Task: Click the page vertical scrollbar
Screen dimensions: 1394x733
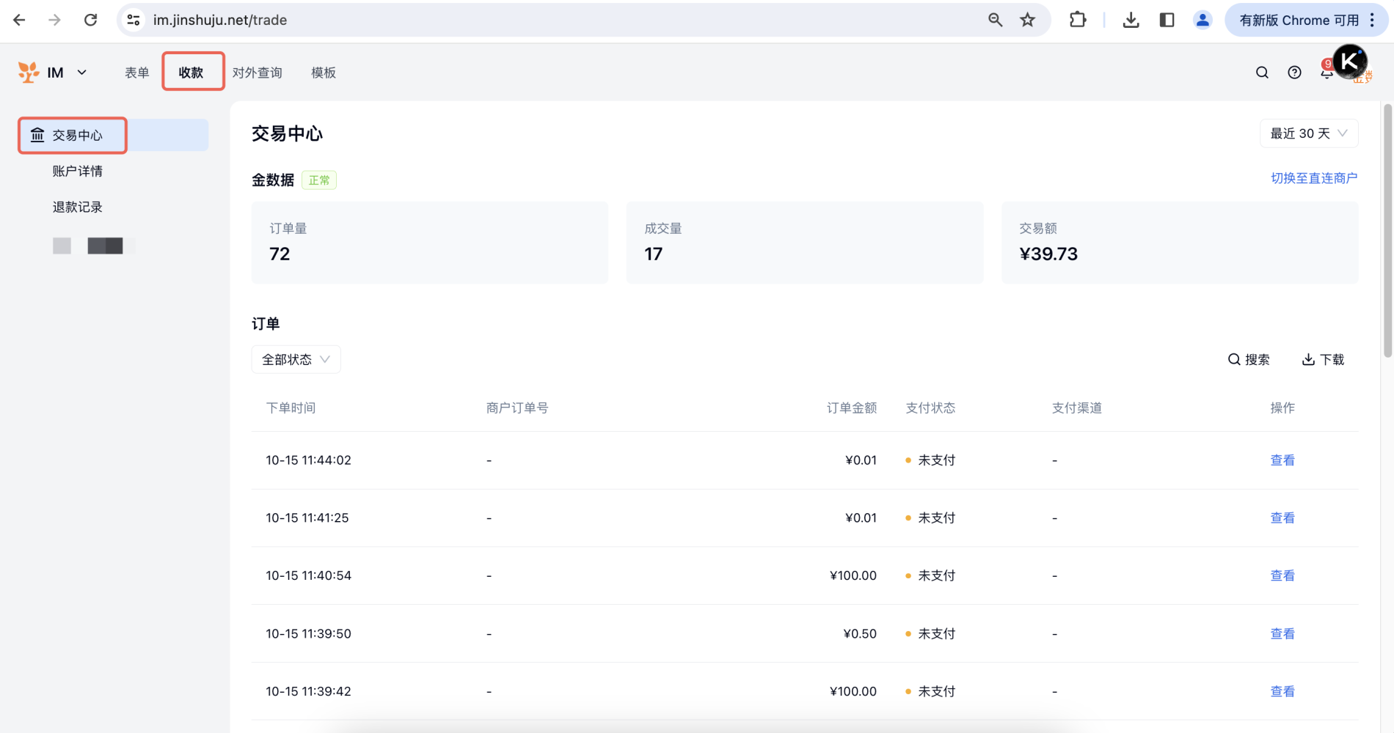Action: pyautogui.click(x=1387, y=231)
